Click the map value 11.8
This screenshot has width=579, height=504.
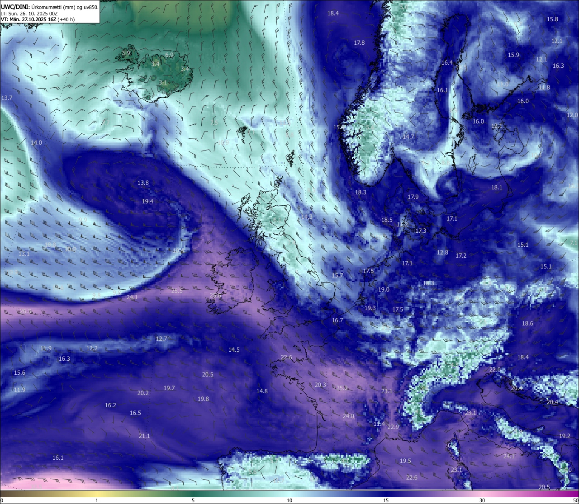(x=544, y=87)
